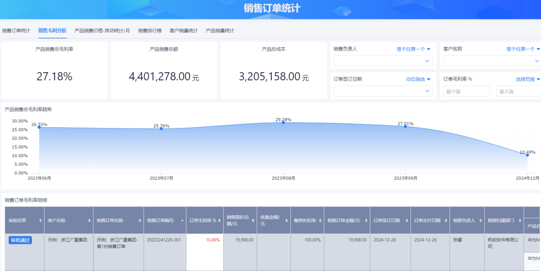Open 客户销量统计 tab
This screenshot has height=271, width=541.
tap(183, 31)
